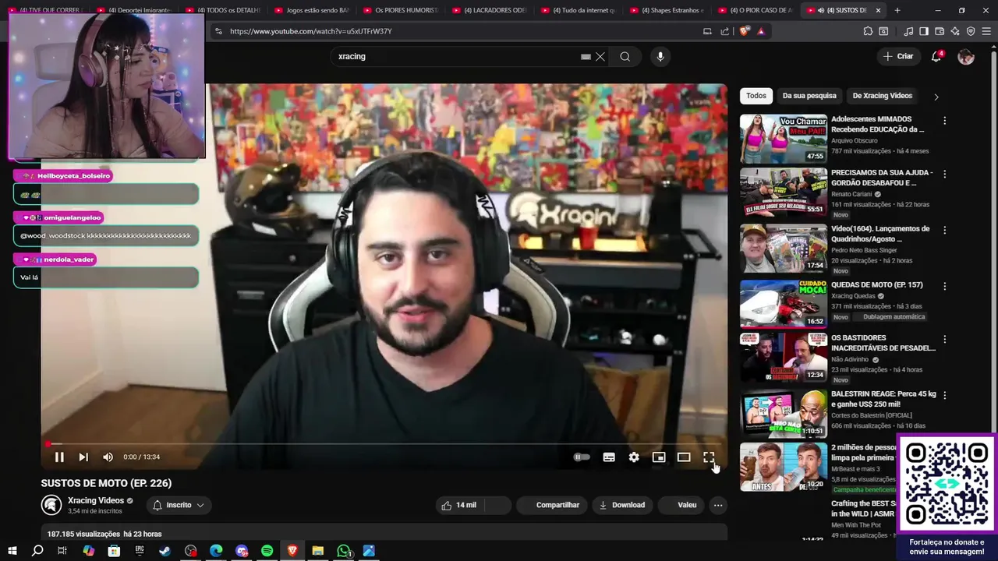Skip to the next video

pyautogui.click(x=83, y=457)
